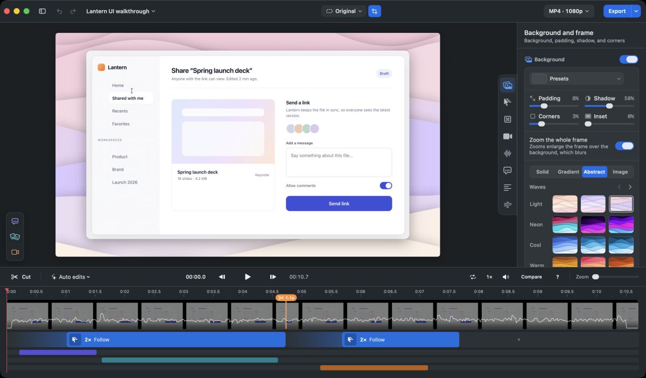Click the Draft badge in preview
Viewport: 646px width, 378px height.
pyautogui.click(x=384, y=74)
